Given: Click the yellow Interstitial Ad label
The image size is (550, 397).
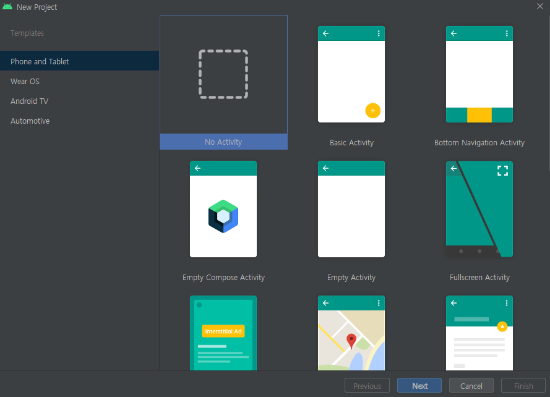Looking at the screenshot, I should pyautogui.click(x=223, y=331).
